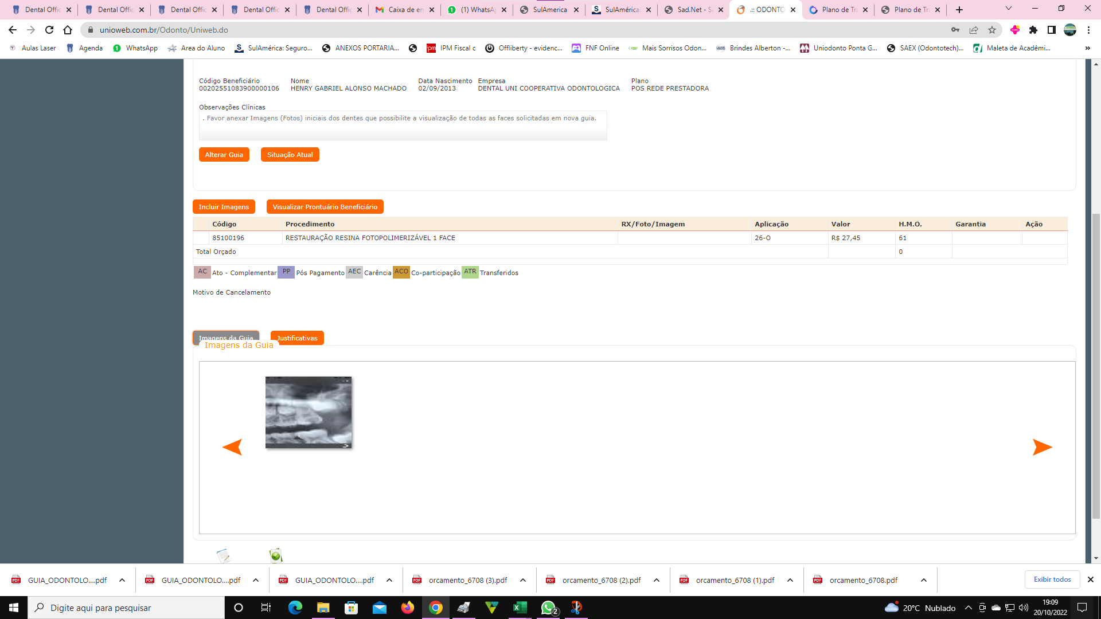
Task: Open WhatsApp from the taskbar
Action: pos(548,608)
